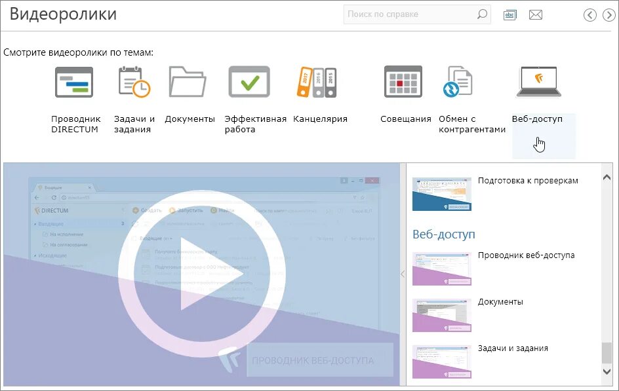The width and height of the screenshot is (619, 391).
Task: Open the Обмен с контрагентами icon
Action: coord(458,82)
